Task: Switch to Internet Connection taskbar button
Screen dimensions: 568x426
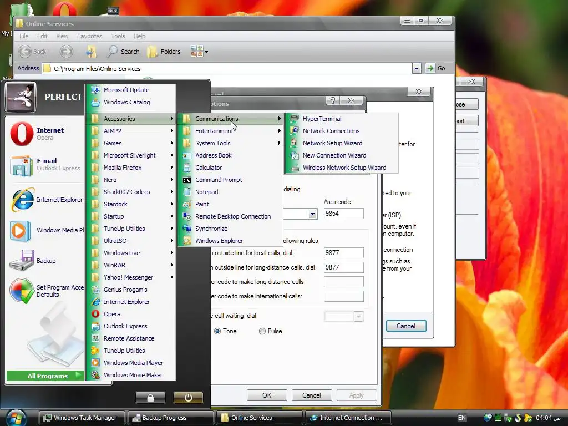Action: pyautogui.click(x=348, y=418)
